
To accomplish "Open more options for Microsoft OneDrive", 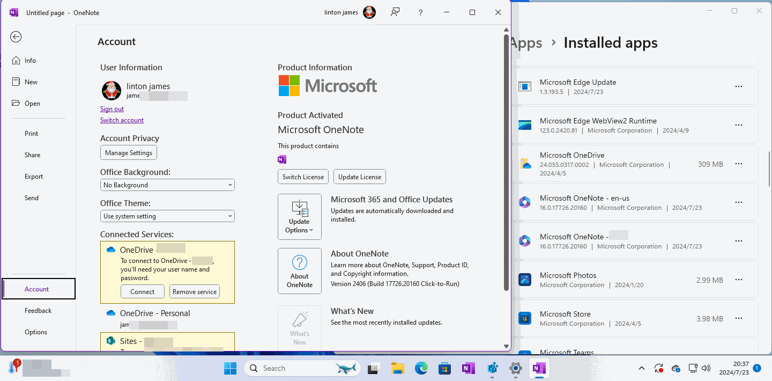I will 739,164.
